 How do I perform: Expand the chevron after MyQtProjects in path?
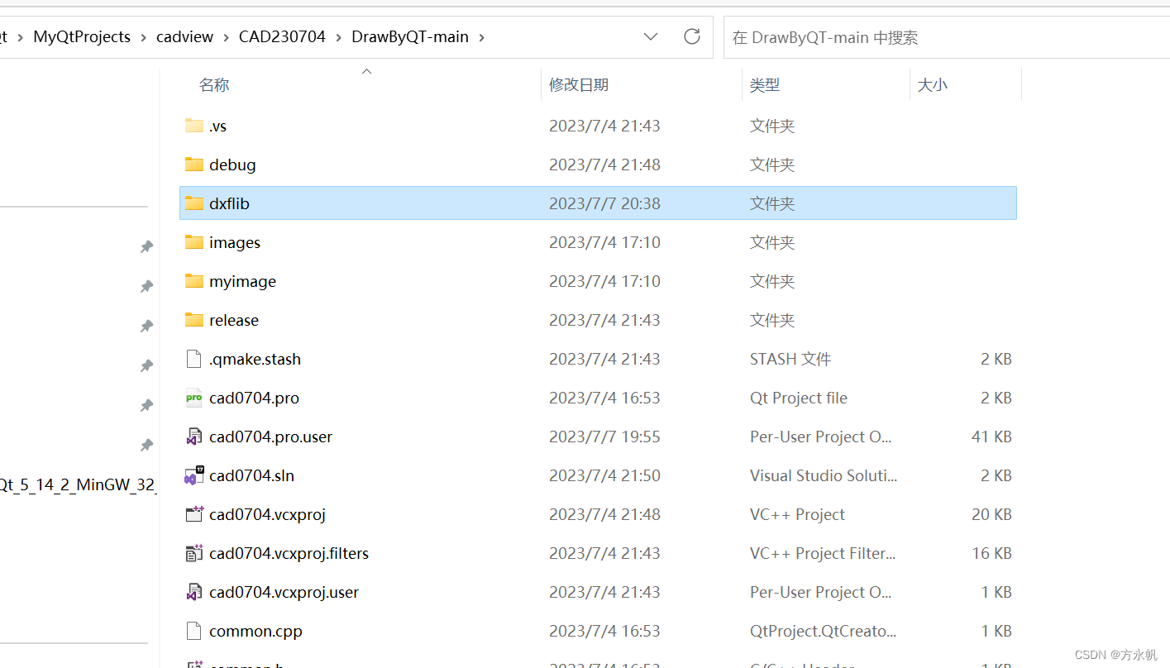point(144,37)
